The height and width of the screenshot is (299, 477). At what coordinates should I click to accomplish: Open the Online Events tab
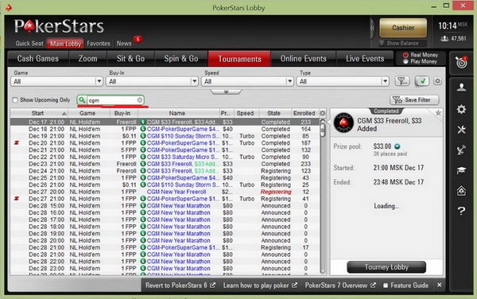point(304,58)
